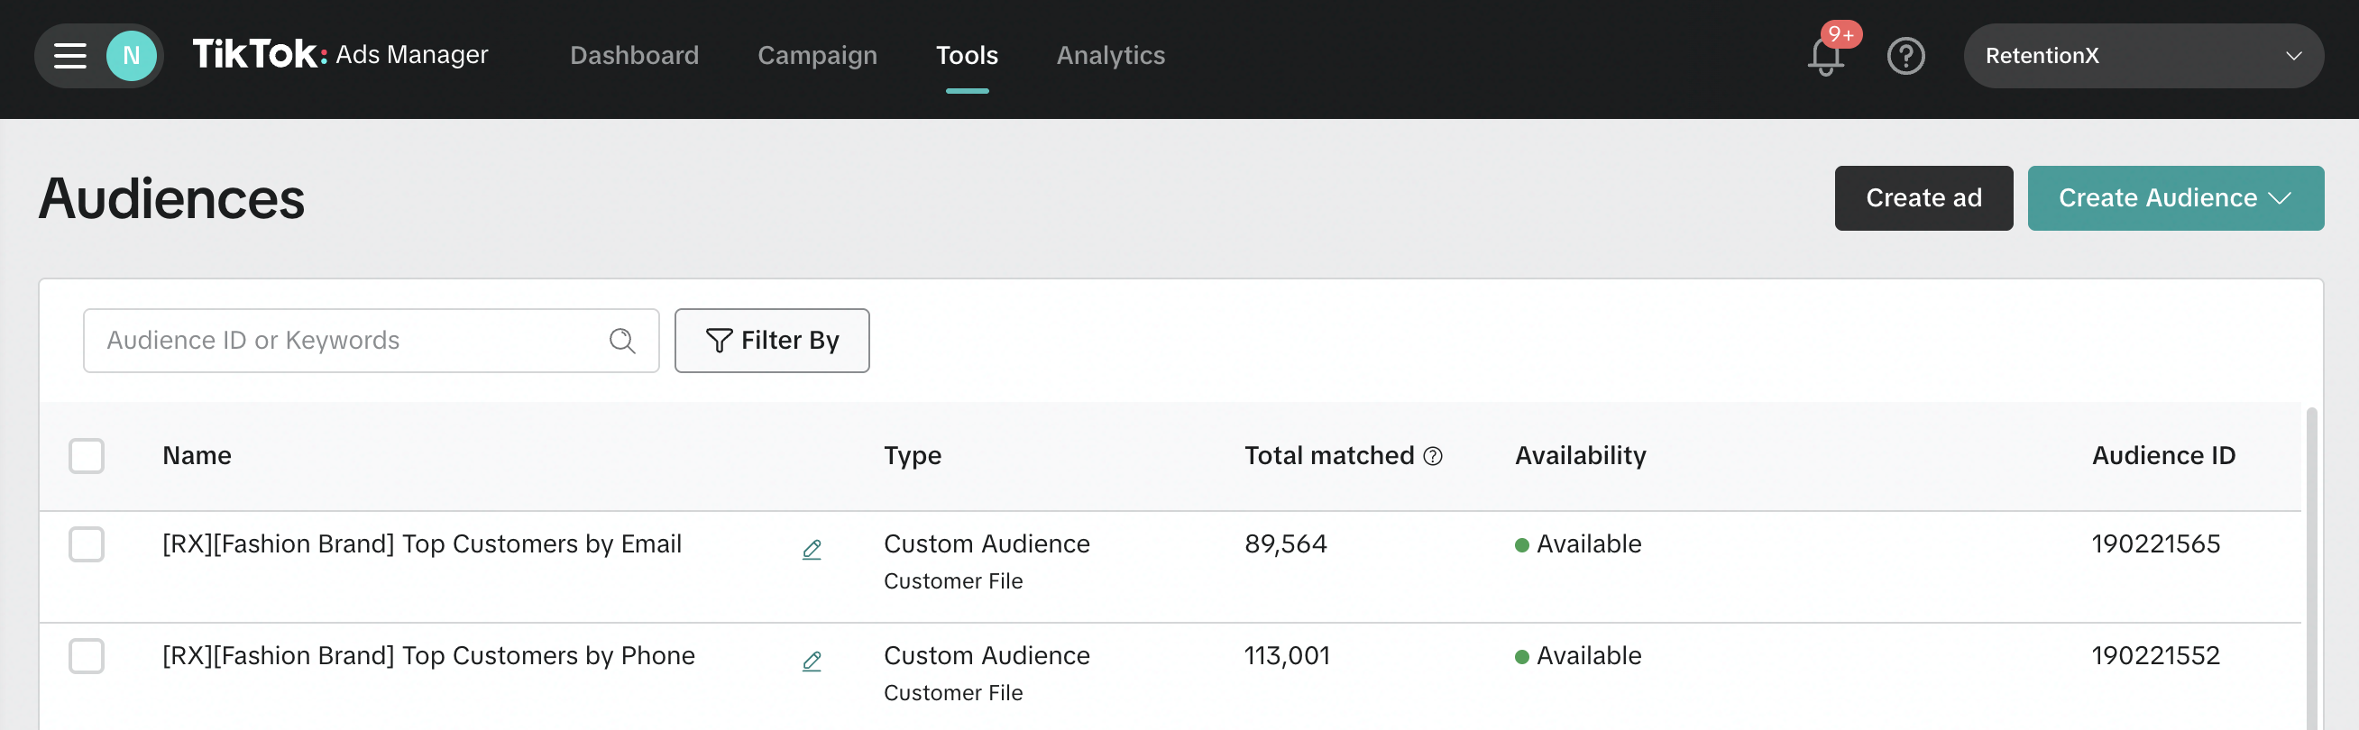
Task: Select Top Customers by Email checkbox
Action: click(x=86, y=544)
